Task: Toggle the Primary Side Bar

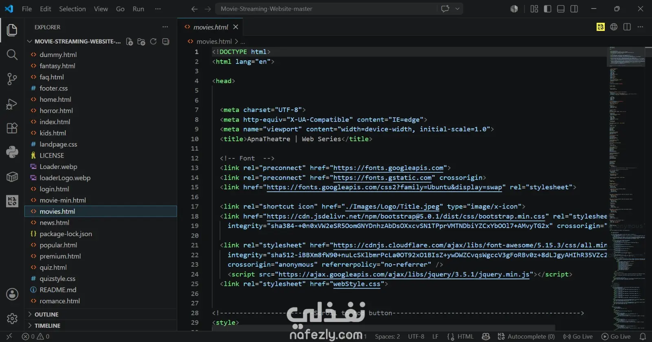Action: coord(548,9)
